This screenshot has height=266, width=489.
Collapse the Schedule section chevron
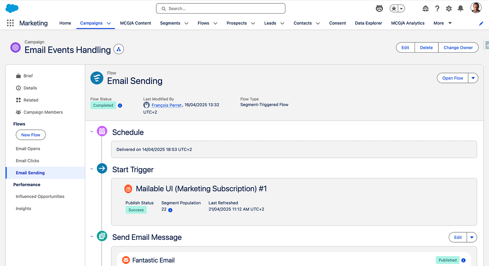tap(92, 132)
